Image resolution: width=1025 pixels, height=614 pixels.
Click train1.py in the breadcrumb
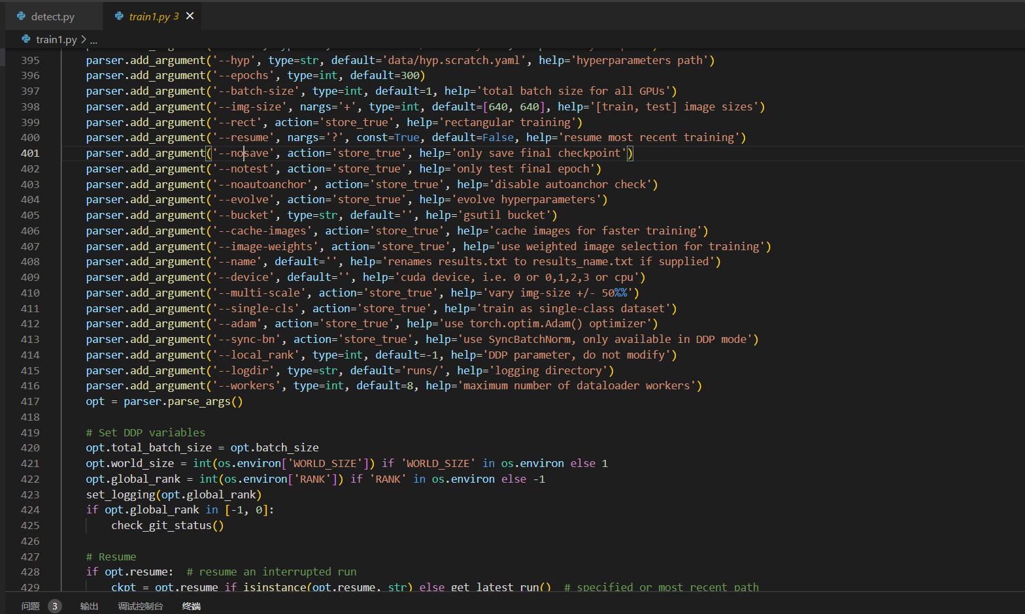tap(56, 40)
